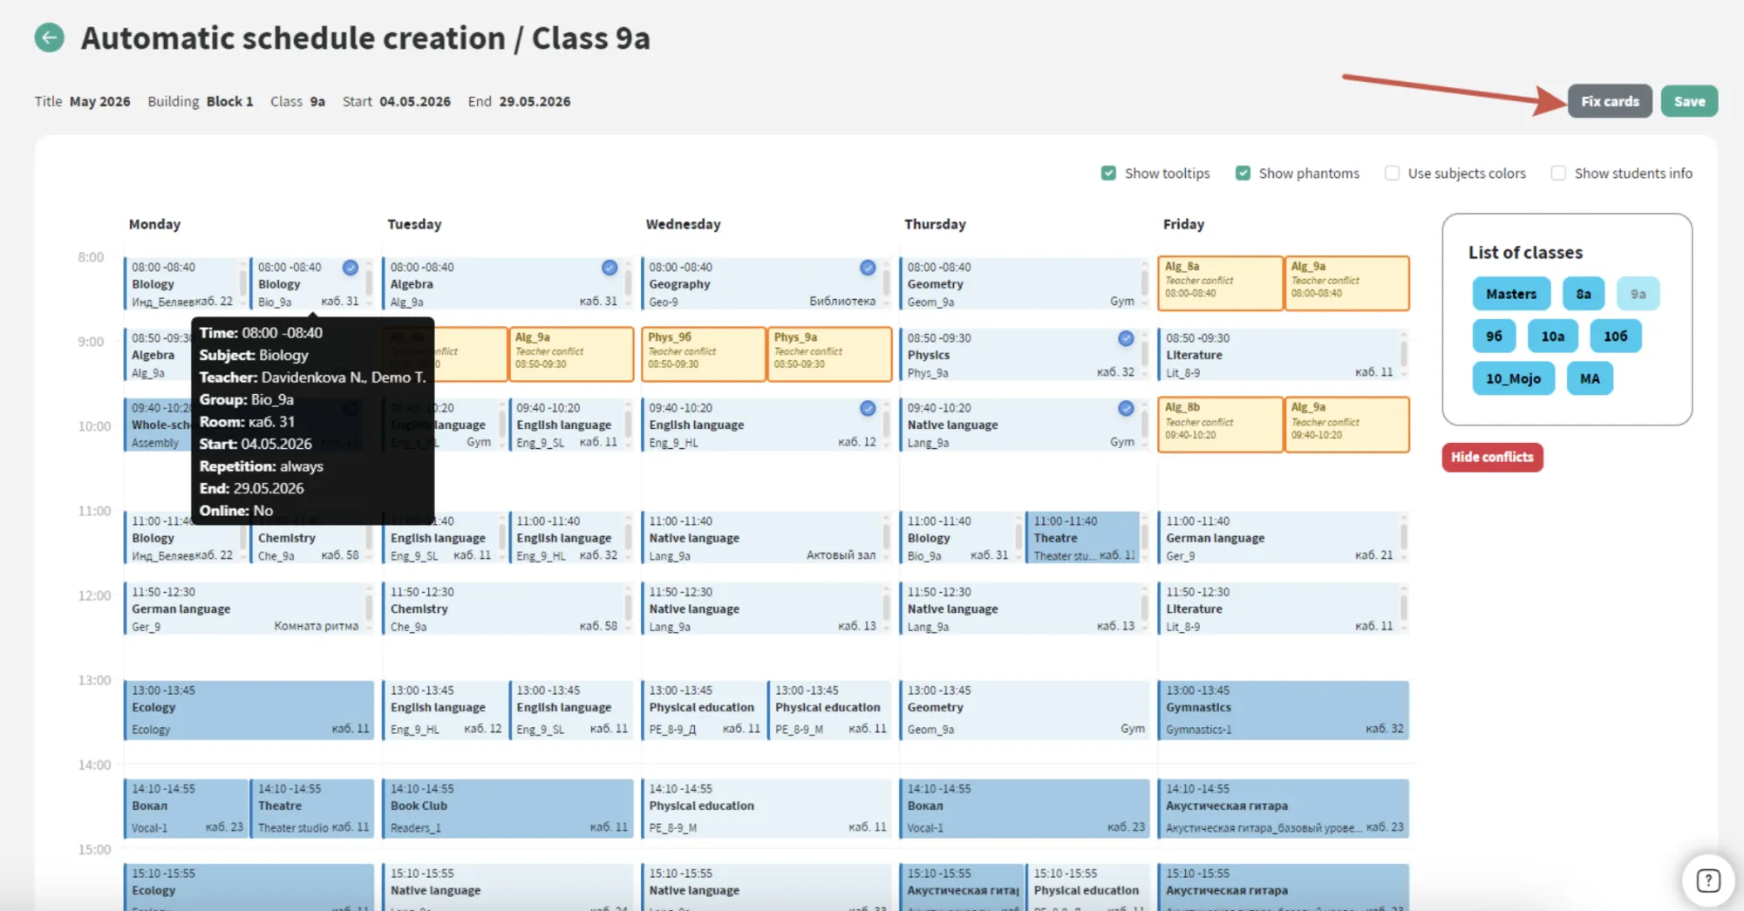Screen dimensions: 1744x911
Task: Open Friday Alg_8b 09:40 conflict card
Action: point(1220,425)
